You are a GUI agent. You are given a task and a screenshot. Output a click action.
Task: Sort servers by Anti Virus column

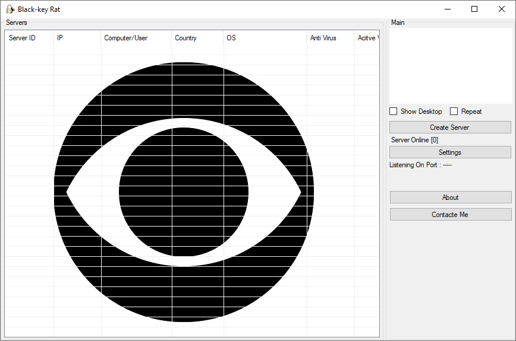click(x=330, y=38)
